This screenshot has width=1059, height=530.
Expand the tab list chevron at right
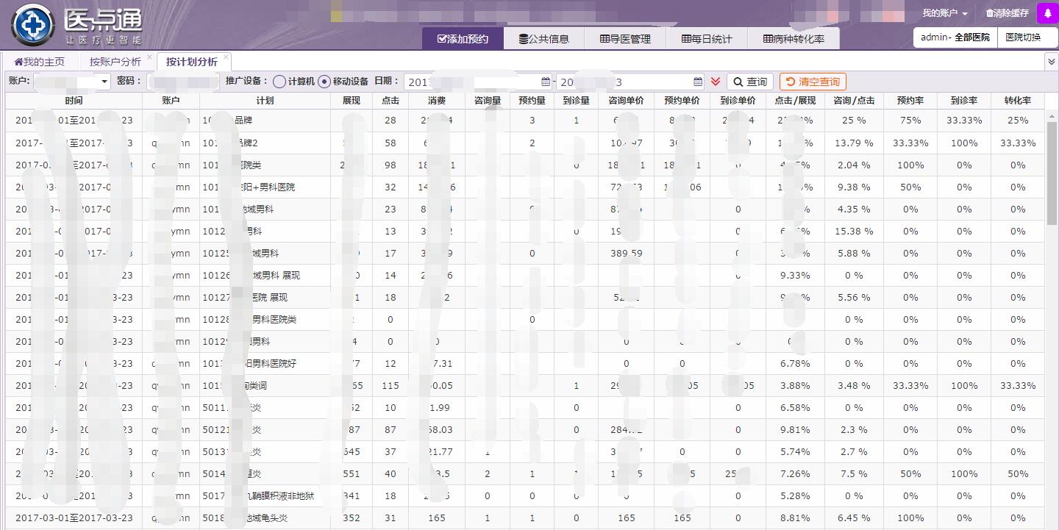pos(1051,62)
